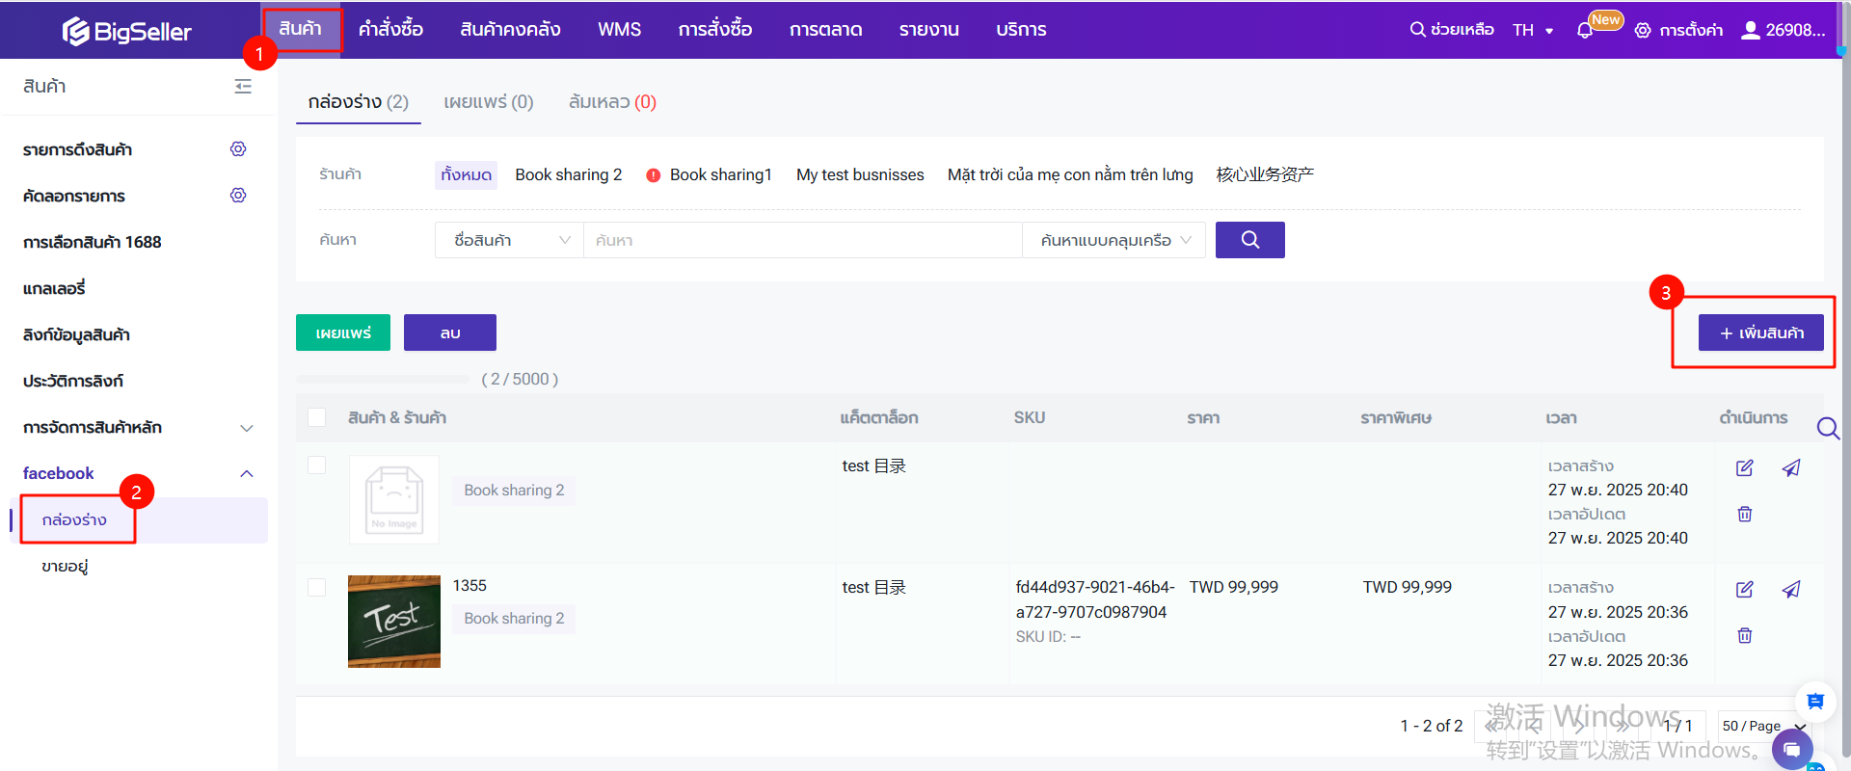
Task: Open the 50 / Page pagination dropdown
Action: pos(1763,726)
